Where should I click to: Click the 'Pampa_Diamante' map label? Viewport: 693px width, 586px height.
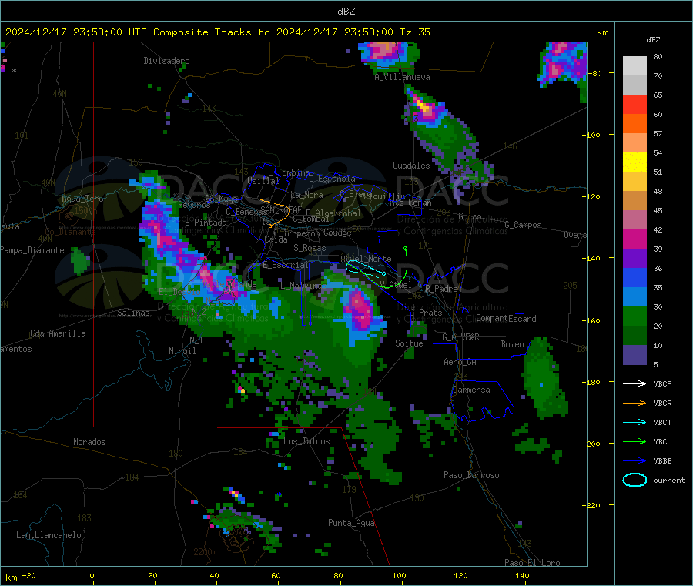pyautogui.click(x=32, y=250)
